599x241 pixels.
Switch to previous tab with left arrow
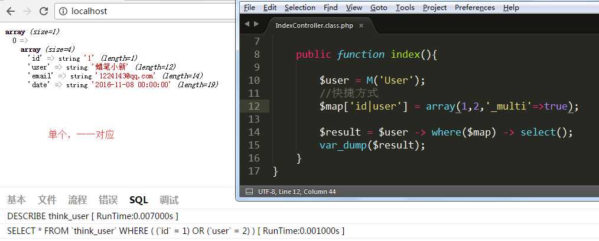point(246,24)
